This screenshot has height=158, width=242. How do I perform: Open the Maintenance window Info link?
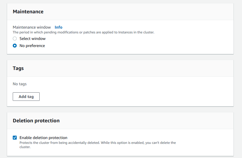point(58,27)
